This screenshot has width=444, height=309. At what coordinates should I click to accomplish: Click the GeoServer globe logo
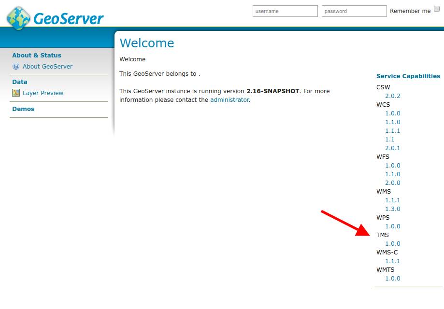coord(18,18)
